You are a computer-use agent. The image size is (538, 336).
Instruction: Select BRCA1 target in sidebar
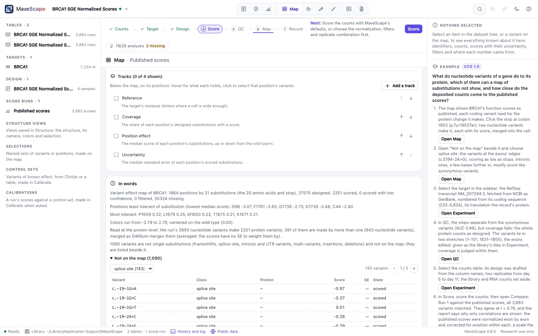(51, 67)
